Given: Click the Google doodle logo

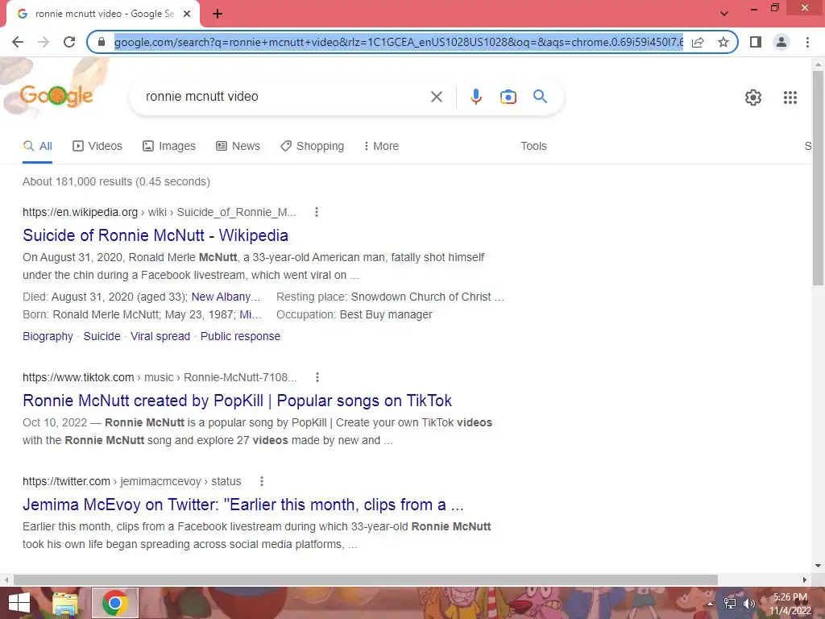Looking at the screenshot, I should [x=56, y=96].
